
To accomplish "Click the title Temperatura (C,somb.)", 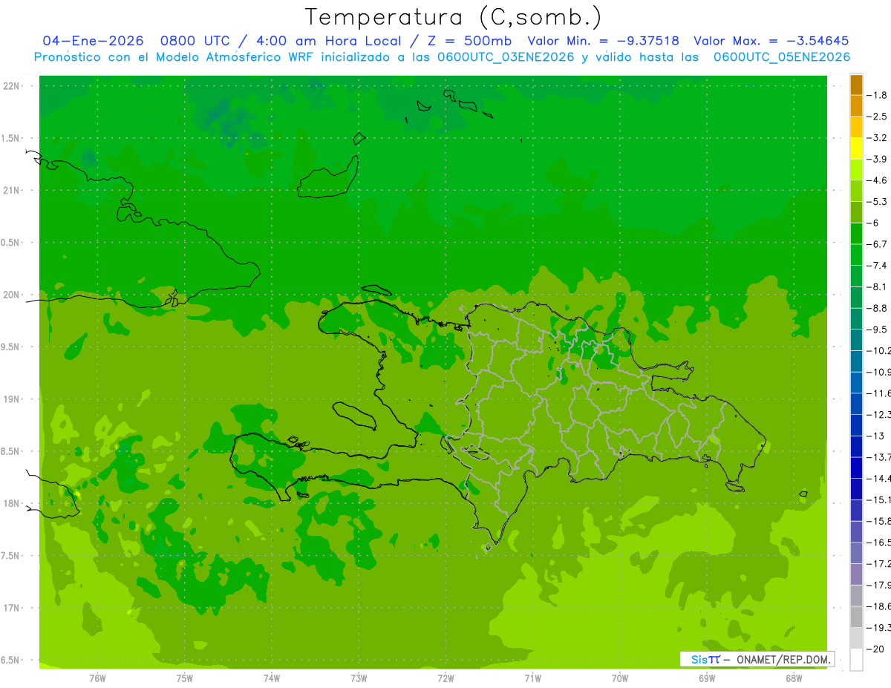I will [x=454, y=17].
